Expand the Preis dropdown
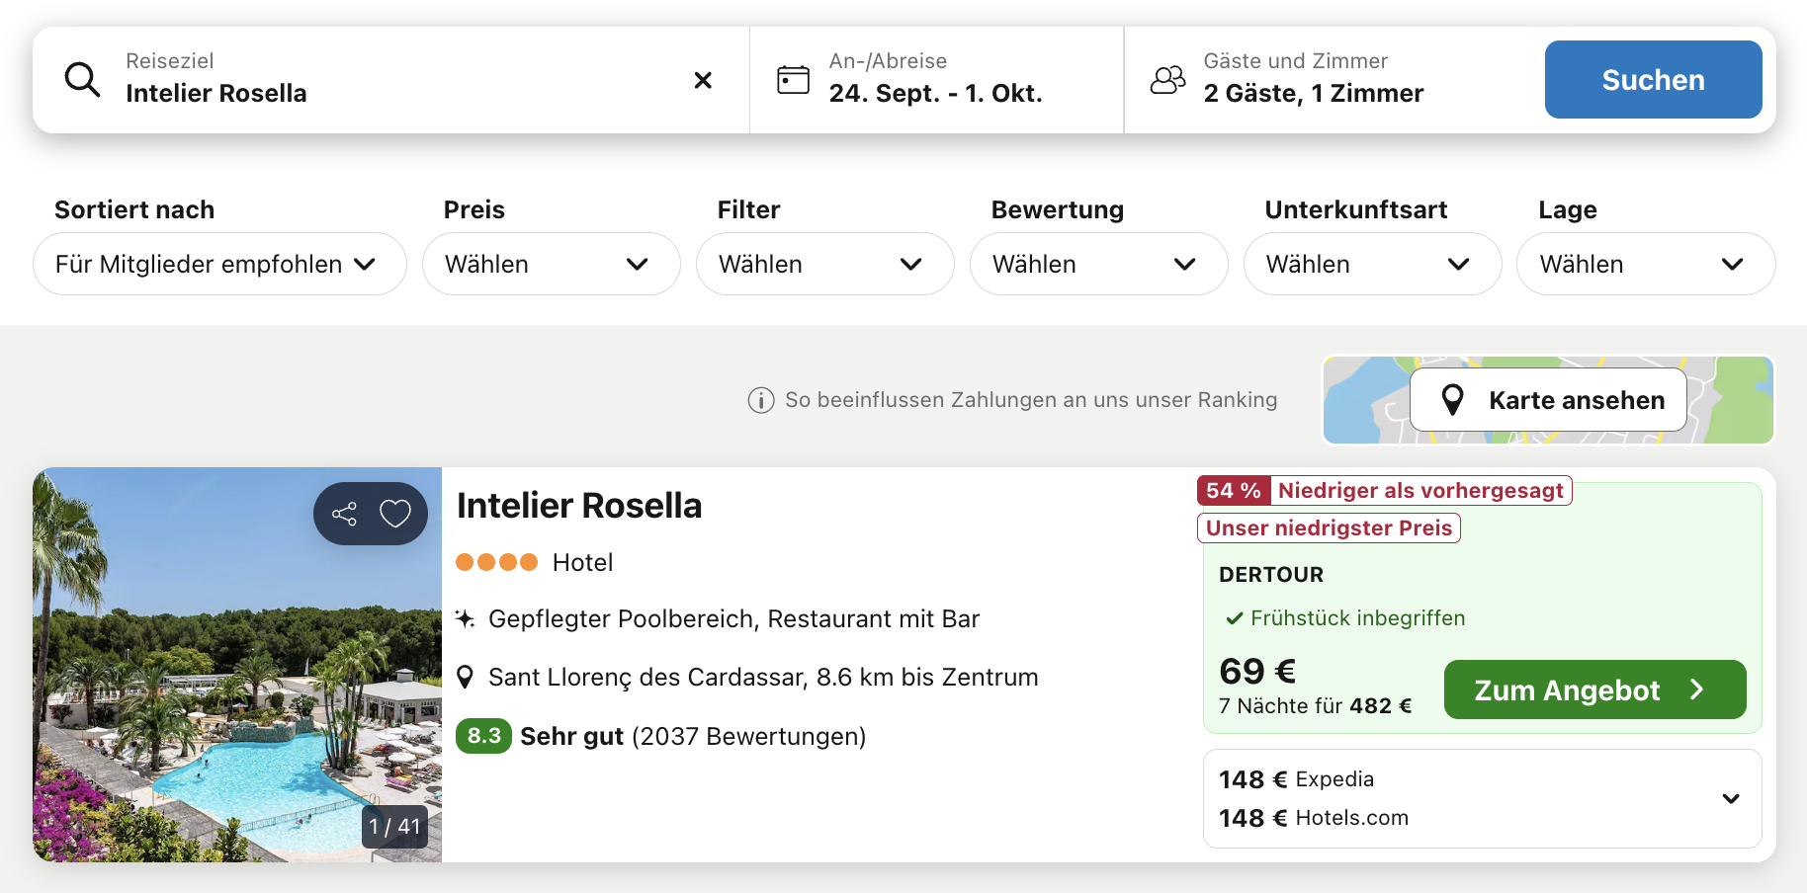This screenshot has height=893, width=1807. point(552,264)
